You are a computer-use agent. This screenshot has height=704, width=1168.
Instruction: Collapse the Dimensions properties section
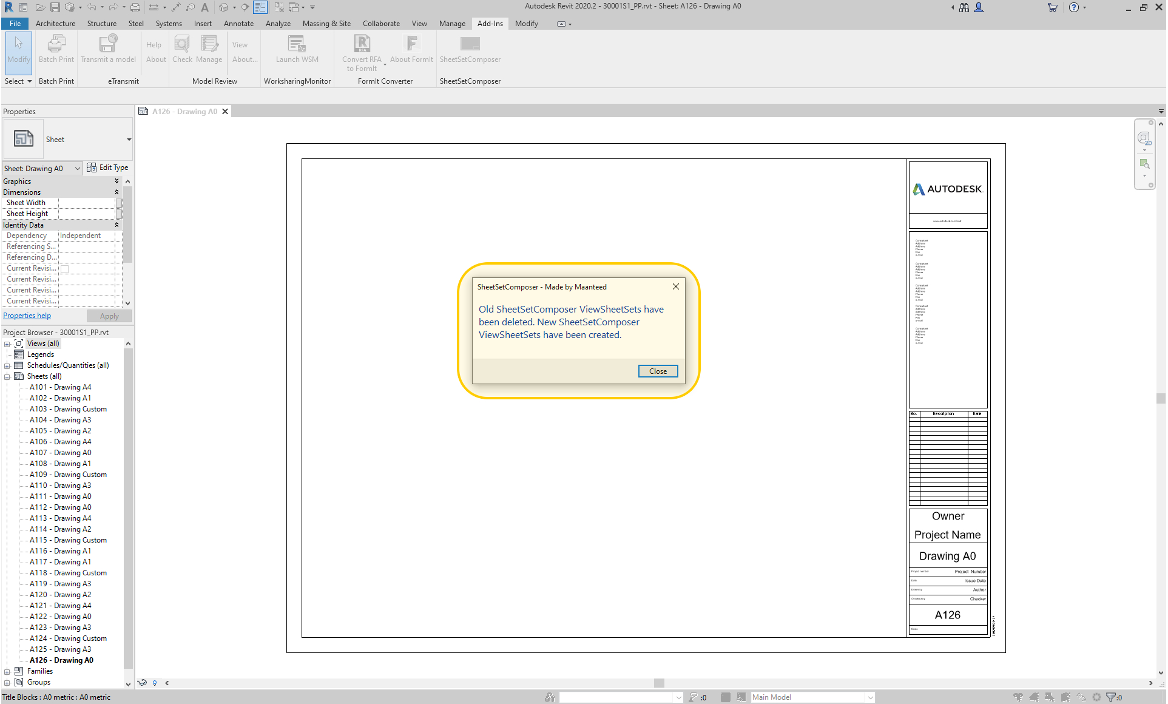click(x=116, y=192)
